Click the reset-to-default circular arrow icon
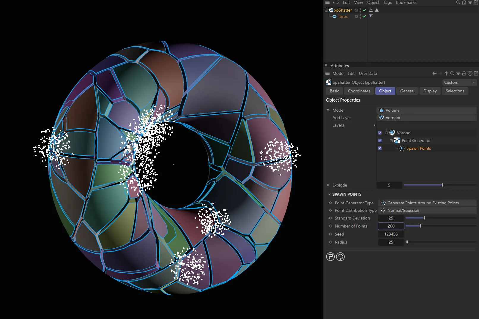Image resolution: width=479 pixels, height=319 pixels. pos(340,257)
